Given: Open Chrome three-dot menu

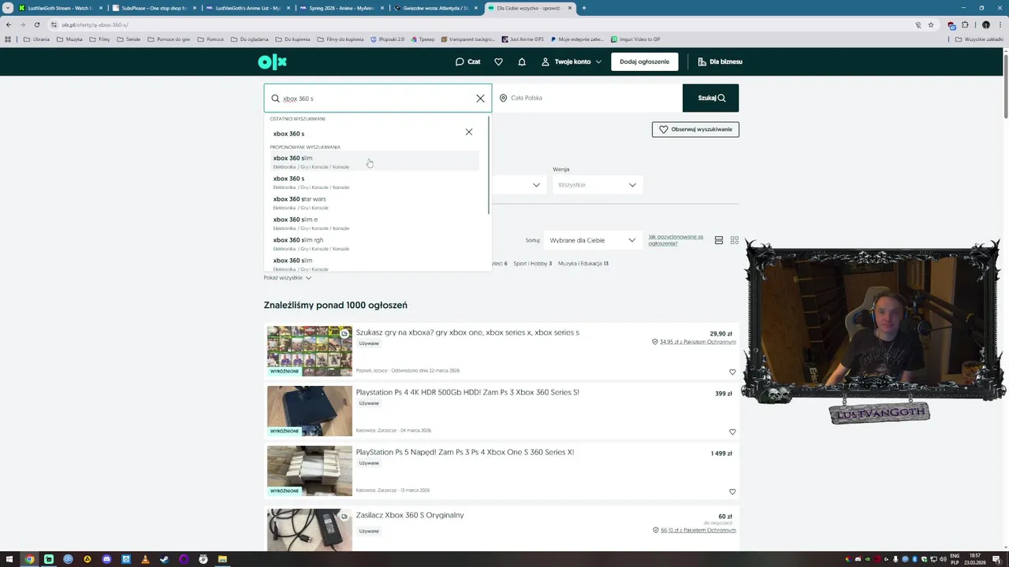Looking at the screenshot, I should click(999, 24).
